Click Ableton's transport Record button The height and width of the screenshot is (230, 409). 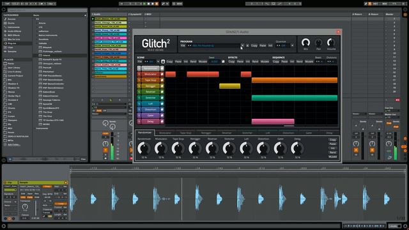(153, 4)
